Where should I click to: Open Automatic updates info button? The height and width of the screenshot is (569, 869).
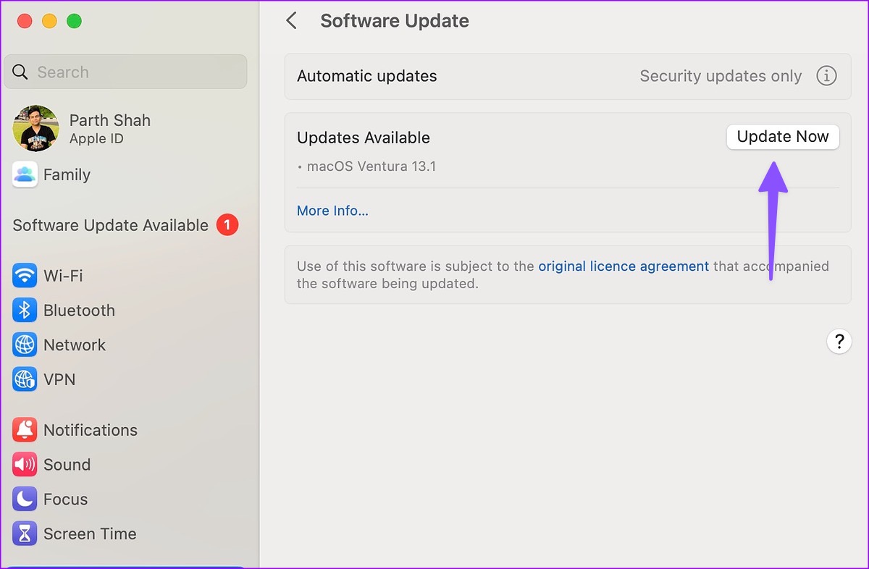click(x=826, y=76)
